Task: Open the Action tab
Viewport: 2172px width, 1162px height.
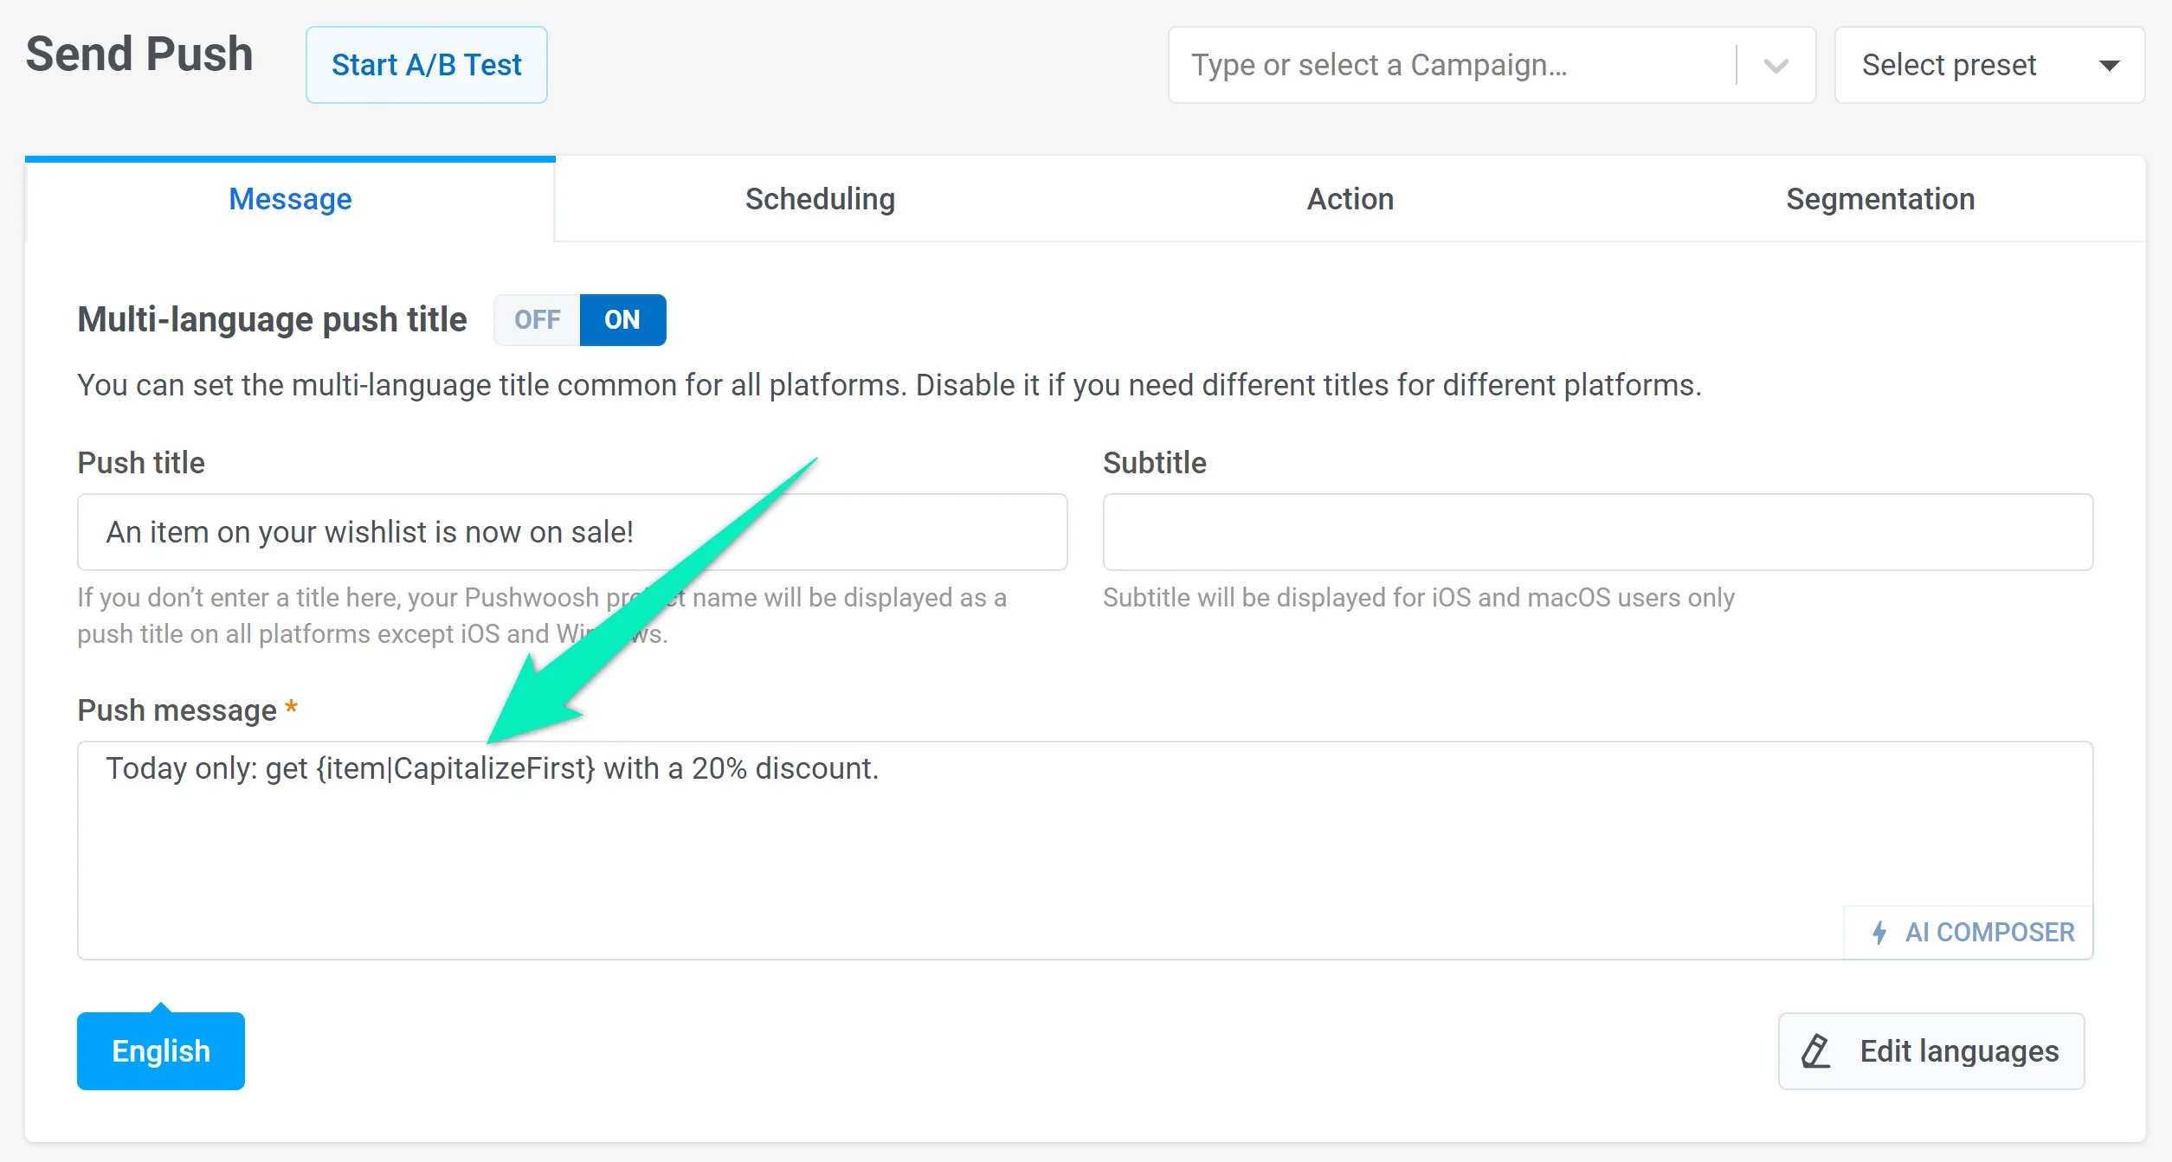Action: pos(1349,198)
